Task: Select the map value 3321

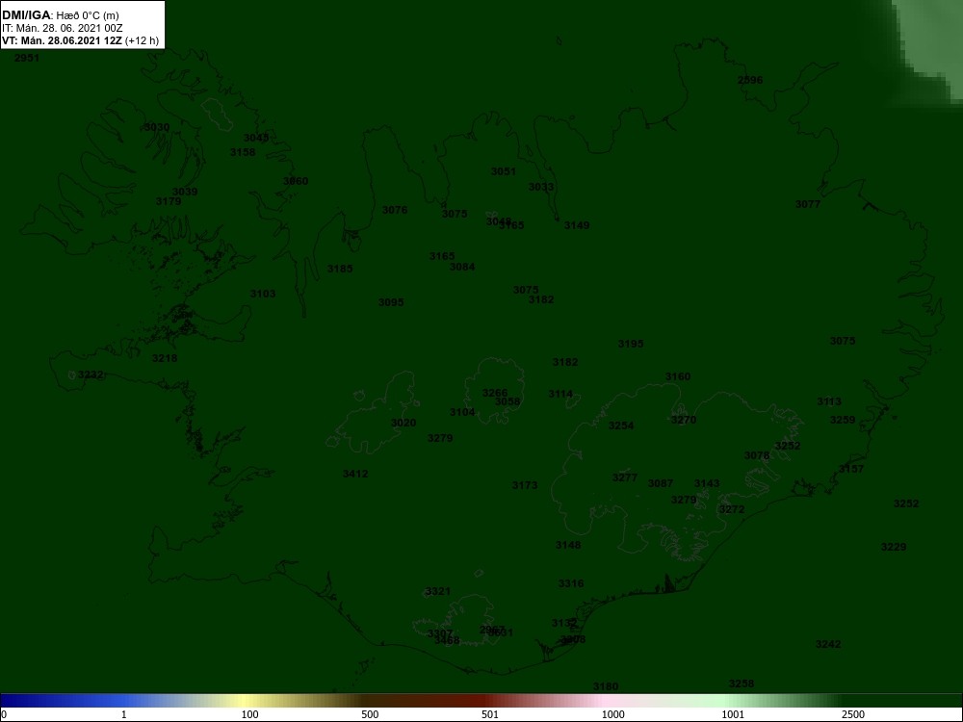Action: point(438,591)
